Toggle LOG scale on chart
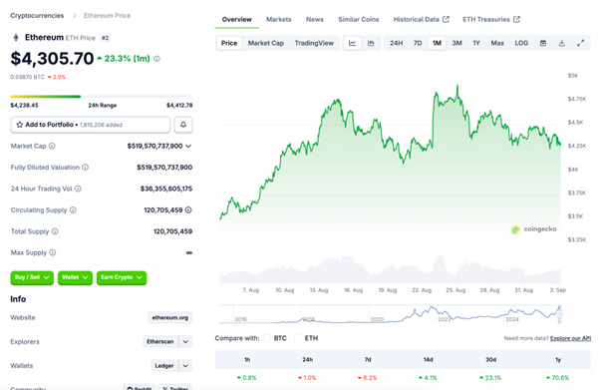Screen dimensions: 600x390 [521, 43]
